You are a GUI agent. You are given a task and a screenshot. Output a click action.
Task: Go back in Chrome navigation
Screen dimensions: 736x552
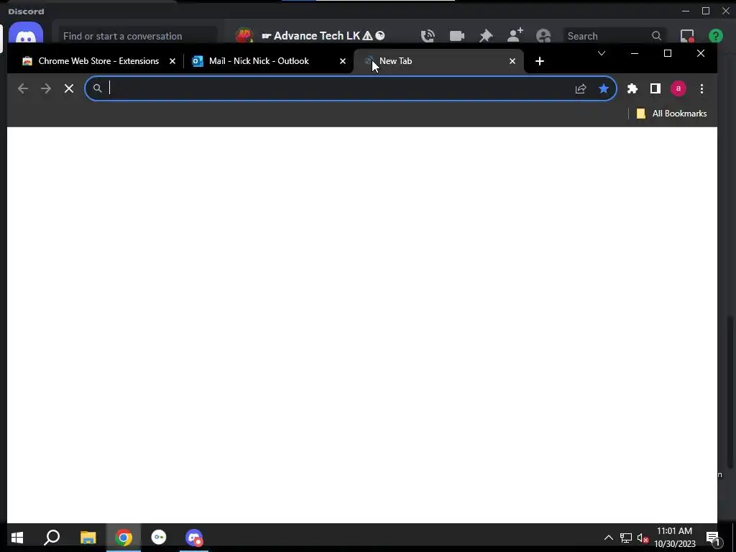[x=22, y=88]
